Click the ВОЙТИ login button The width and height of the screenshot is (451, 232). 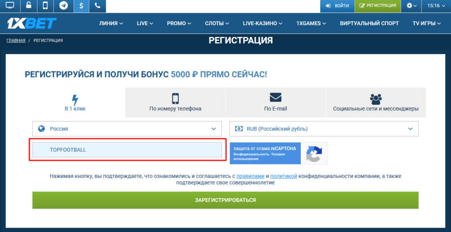click(337, 6)
